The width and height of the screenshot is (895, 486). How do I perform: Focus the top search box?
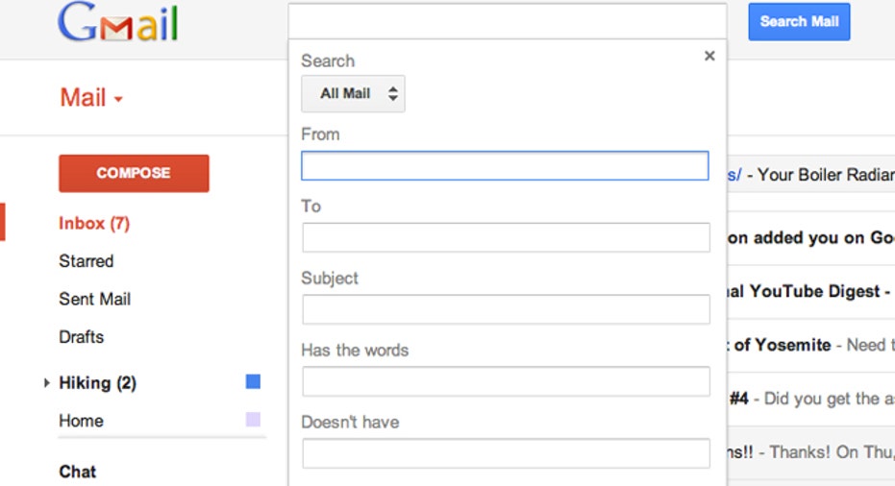click(508, 21)
